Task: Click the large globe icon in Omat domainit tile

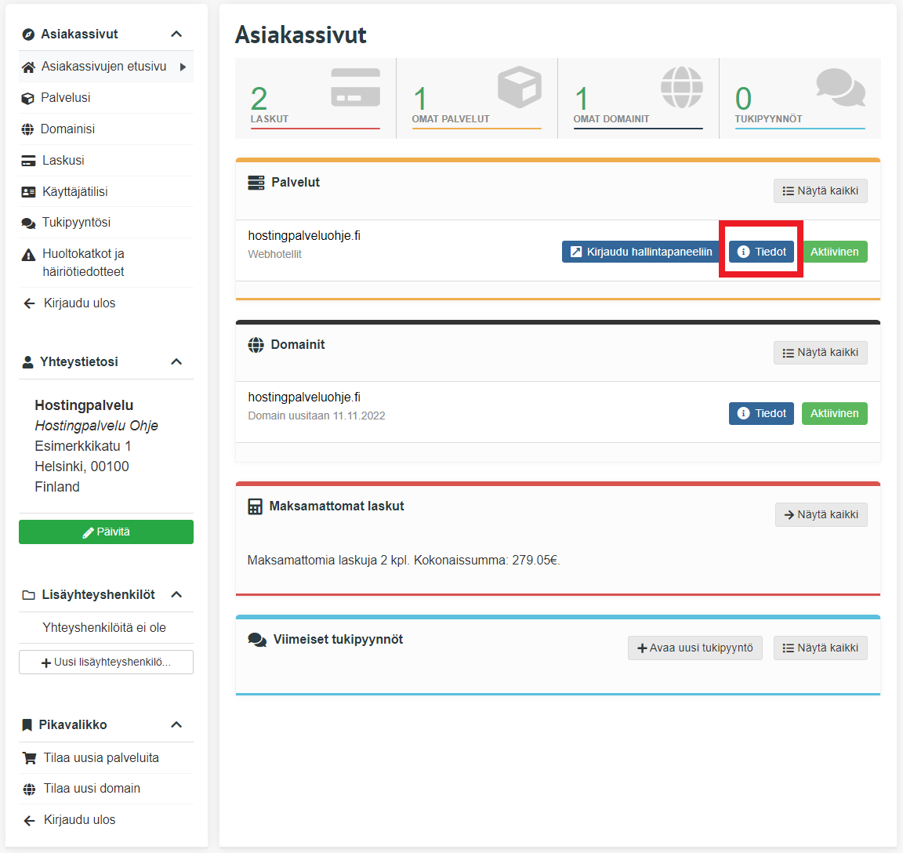Action: coord(682,88)
